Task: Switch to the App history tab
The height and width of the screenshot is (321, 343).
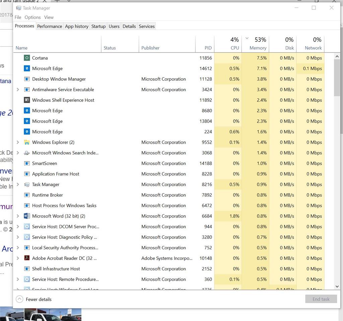Action: tap(77, 26)
